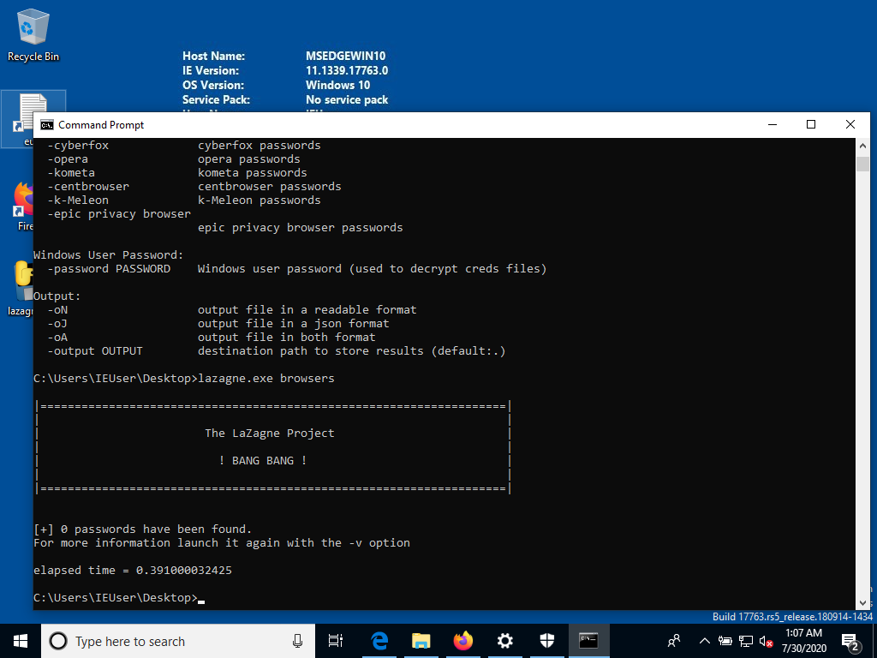Image resolution: width=877 pixels, height=658 pixels.
Task: Click the vertical scrollbar thumb in console
Action: point(862,164)
